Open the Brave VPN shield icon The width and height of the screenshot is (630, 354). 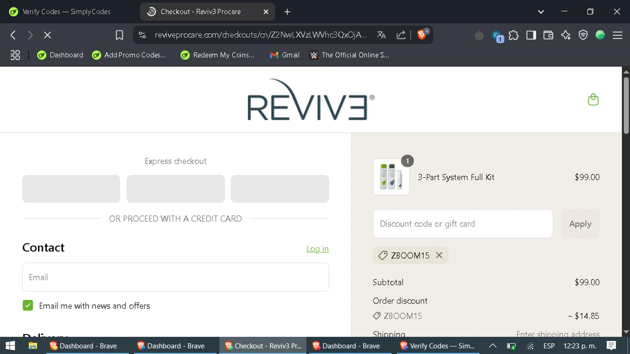(x=583, y=35)
